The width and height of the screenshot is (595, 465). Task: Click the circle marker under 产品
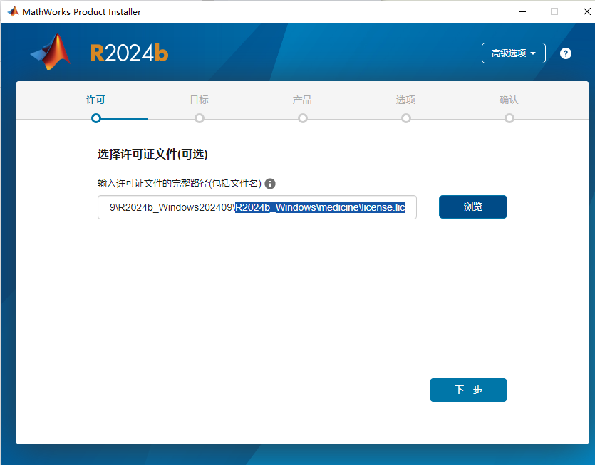(303, 118)
